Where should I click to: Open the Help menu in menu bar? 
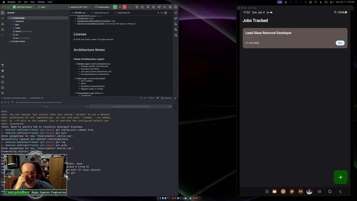[49, 2]
